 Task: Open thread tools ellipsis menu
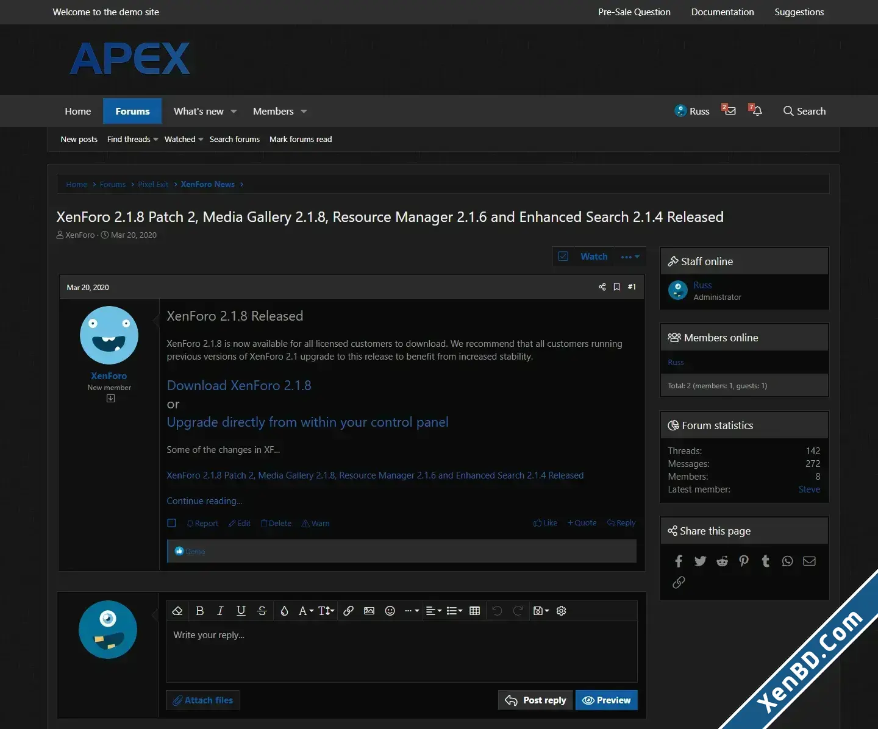pyautogui.click(x=630, y=257)
